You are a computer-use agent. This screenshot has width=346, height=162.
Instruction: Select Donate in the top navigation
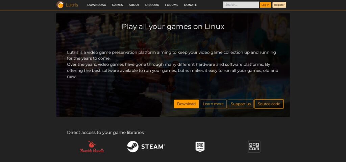click(x=190, y=5)
